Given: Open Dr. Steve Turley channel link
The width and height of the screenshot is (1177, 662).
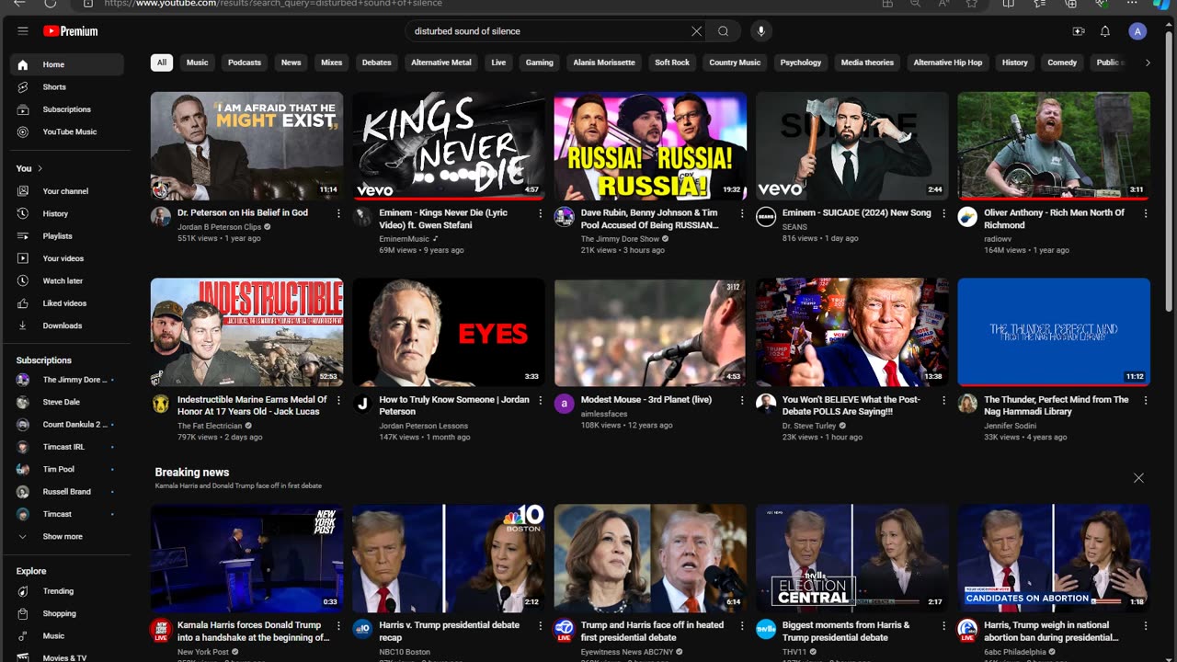Looking at the screenshot, I should pos(811,426).
